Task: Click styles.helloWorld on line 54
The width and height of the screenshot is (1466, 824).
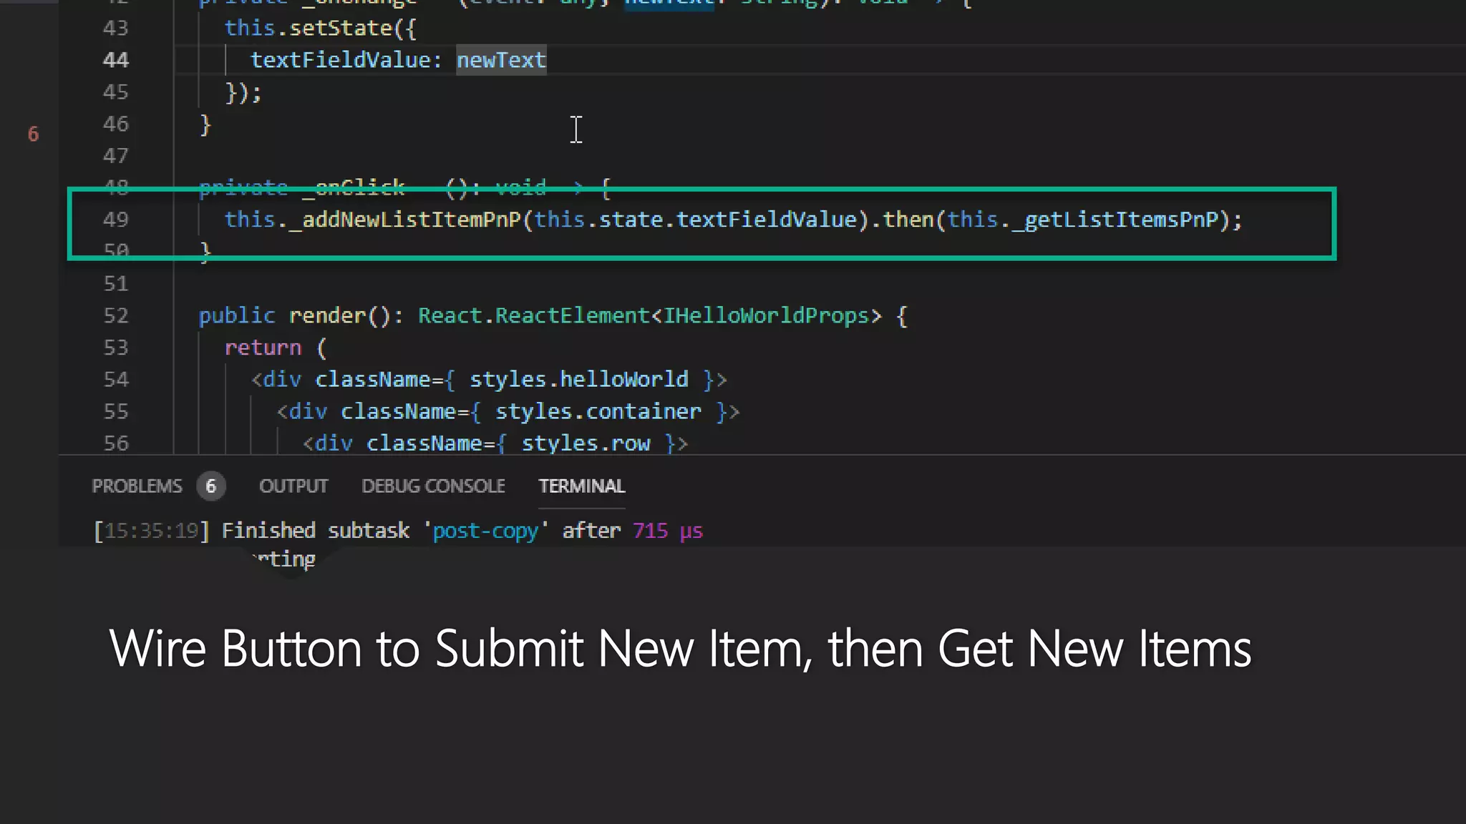Action: tap(579, 379)
